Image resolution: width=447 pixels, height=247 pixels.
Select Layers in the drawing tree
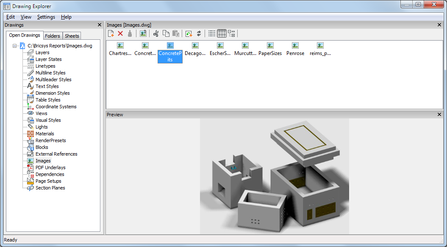pyautogui.click(x=42, y=52)
